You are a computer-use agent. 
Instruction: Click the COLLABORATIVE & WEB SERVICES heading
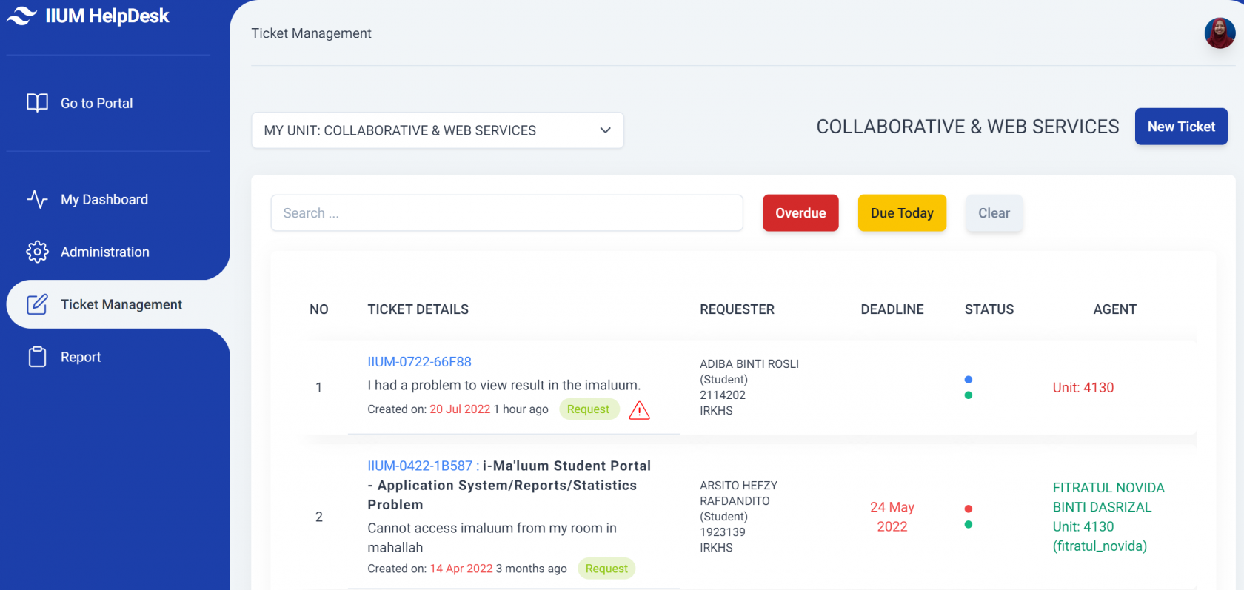coord(968,127)
